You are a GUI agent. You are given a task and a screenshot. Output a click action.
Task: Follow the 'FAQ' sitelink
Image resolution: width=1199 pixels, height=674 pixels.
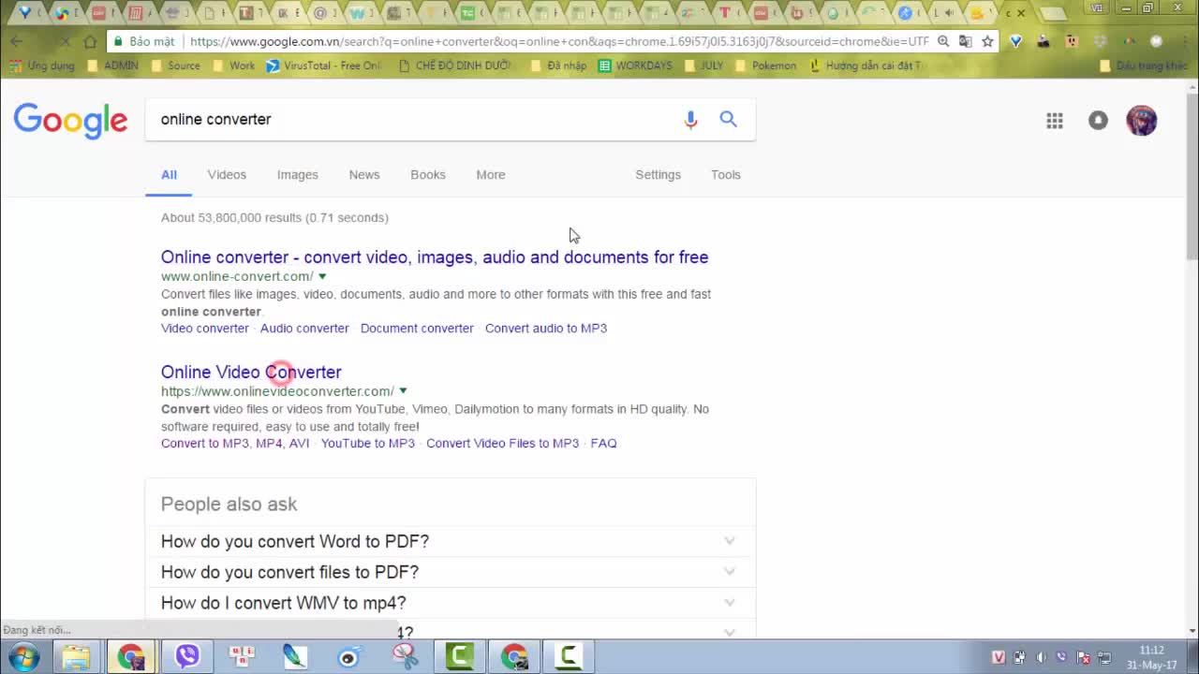(604, 444)
